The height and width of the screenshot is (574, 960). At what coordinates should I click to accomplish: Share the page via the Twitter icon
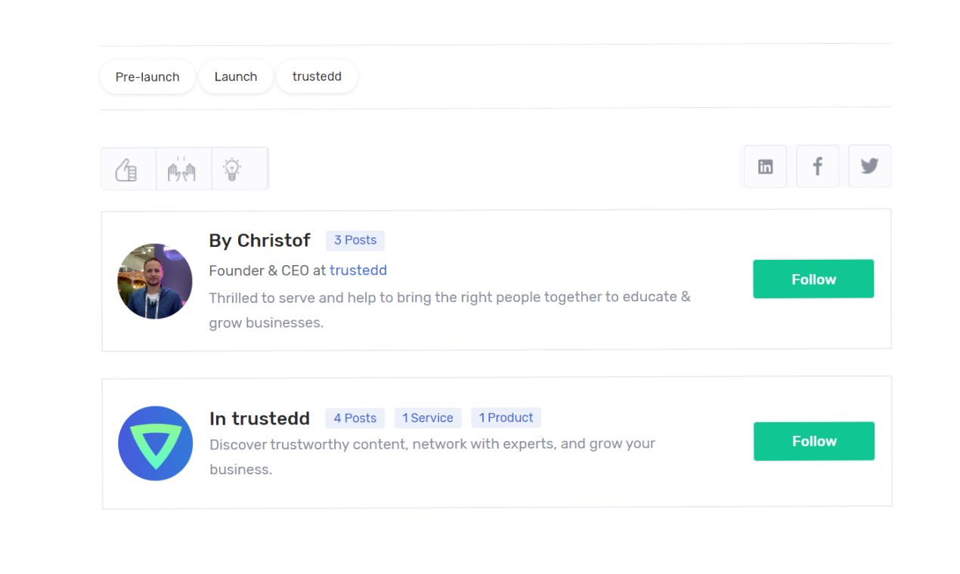869,166
